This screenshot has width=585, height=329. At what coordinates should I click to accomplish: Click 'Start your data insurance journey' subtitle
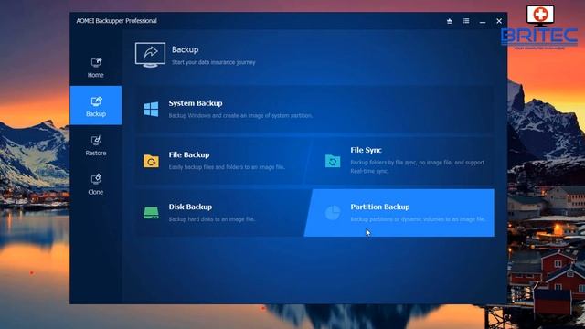214,62
